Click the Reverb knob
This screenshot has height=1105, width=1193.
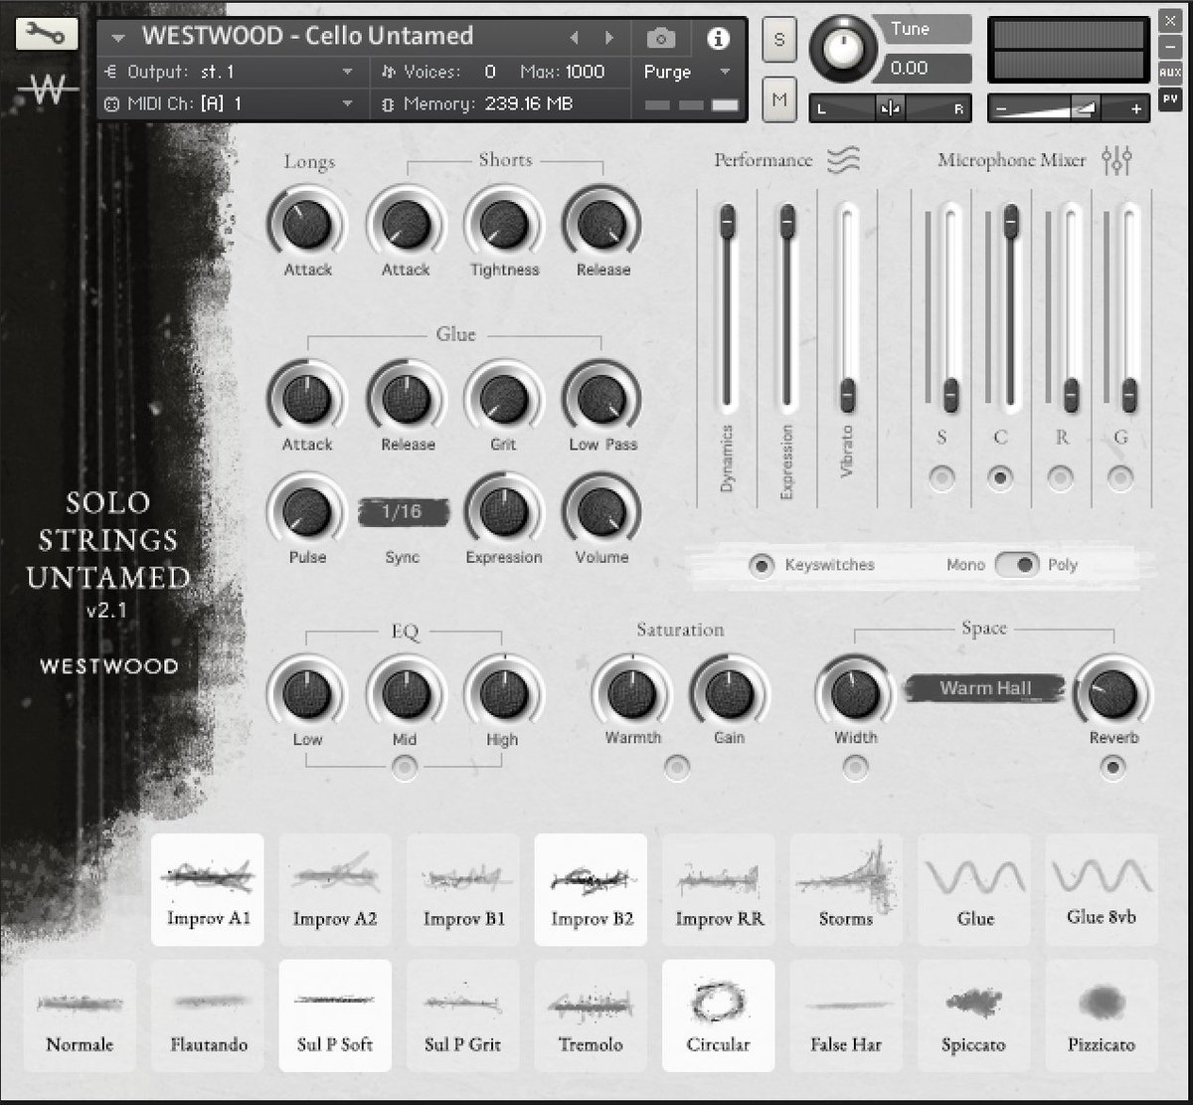pyautogui.click(x=1112, y=693)
